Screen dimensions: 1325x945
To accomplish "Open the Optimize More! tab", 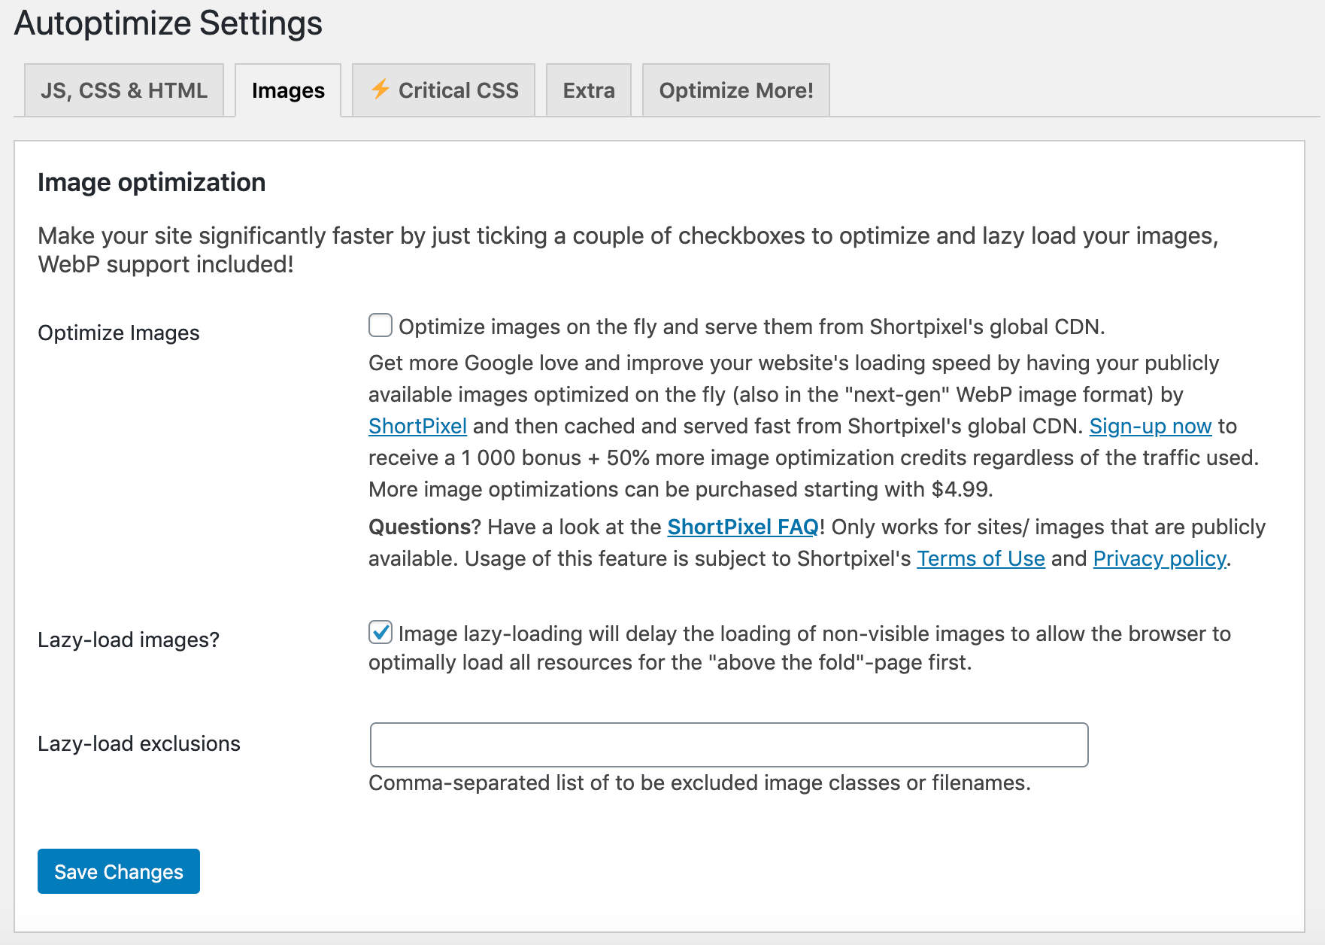I will [x=735, y=90].
